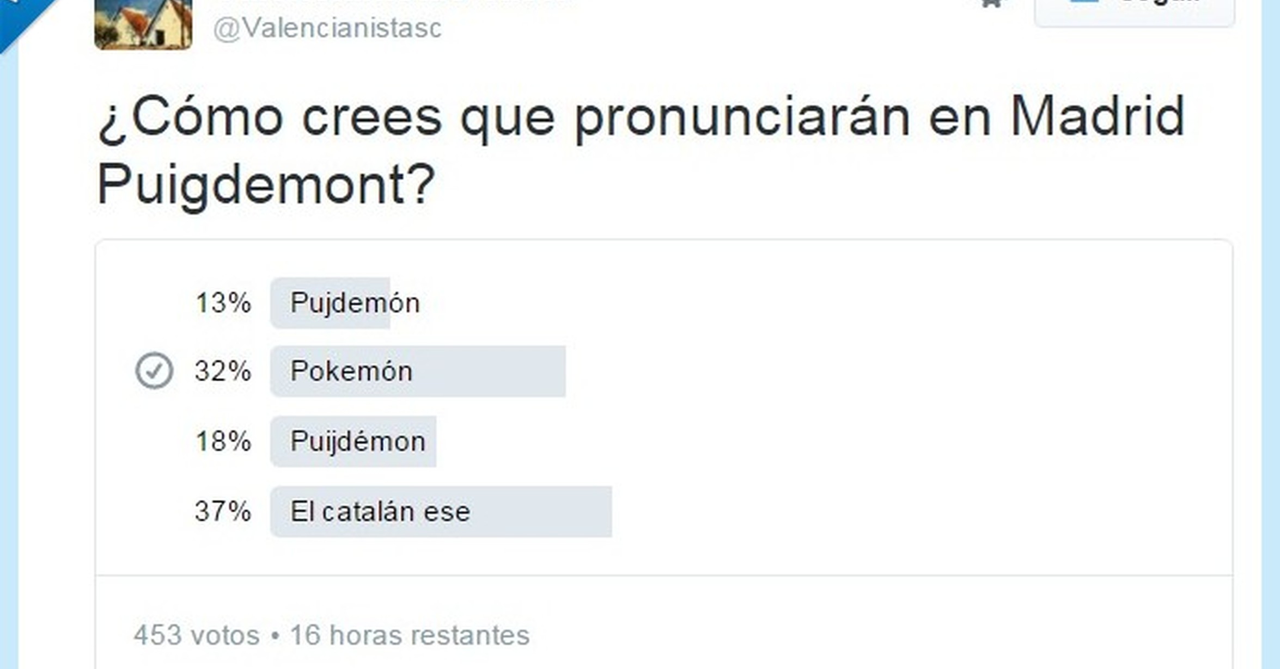Click the selected-vote checkmark icon

pyautogui.click(x=154, y=370)
